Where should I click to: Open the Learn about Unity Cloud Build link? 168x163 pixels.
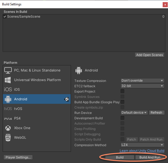(x=142, y=151)
